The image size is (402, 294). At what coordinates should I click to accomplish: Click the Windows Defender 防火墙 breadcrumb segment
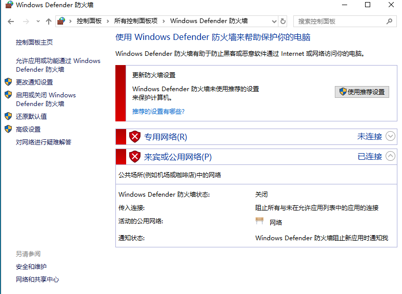209,21
